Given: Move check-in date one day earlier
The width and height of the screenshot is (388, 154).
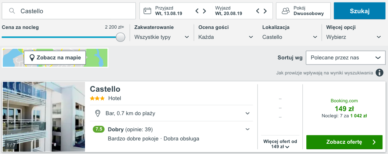Looking at the screenshot, I should 197,11.
